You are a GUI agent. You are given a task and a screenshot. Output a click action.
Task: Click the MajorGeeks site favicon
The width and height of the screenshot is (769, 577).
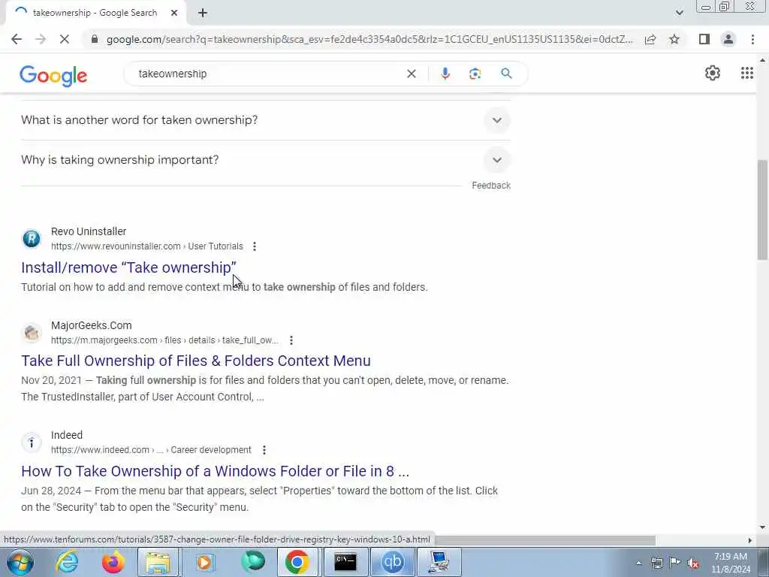point(32,333)
